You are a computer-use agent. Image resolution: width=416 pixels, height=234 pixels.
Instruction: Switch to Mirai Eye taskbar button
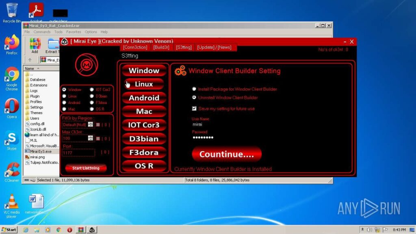click(92, 230)
